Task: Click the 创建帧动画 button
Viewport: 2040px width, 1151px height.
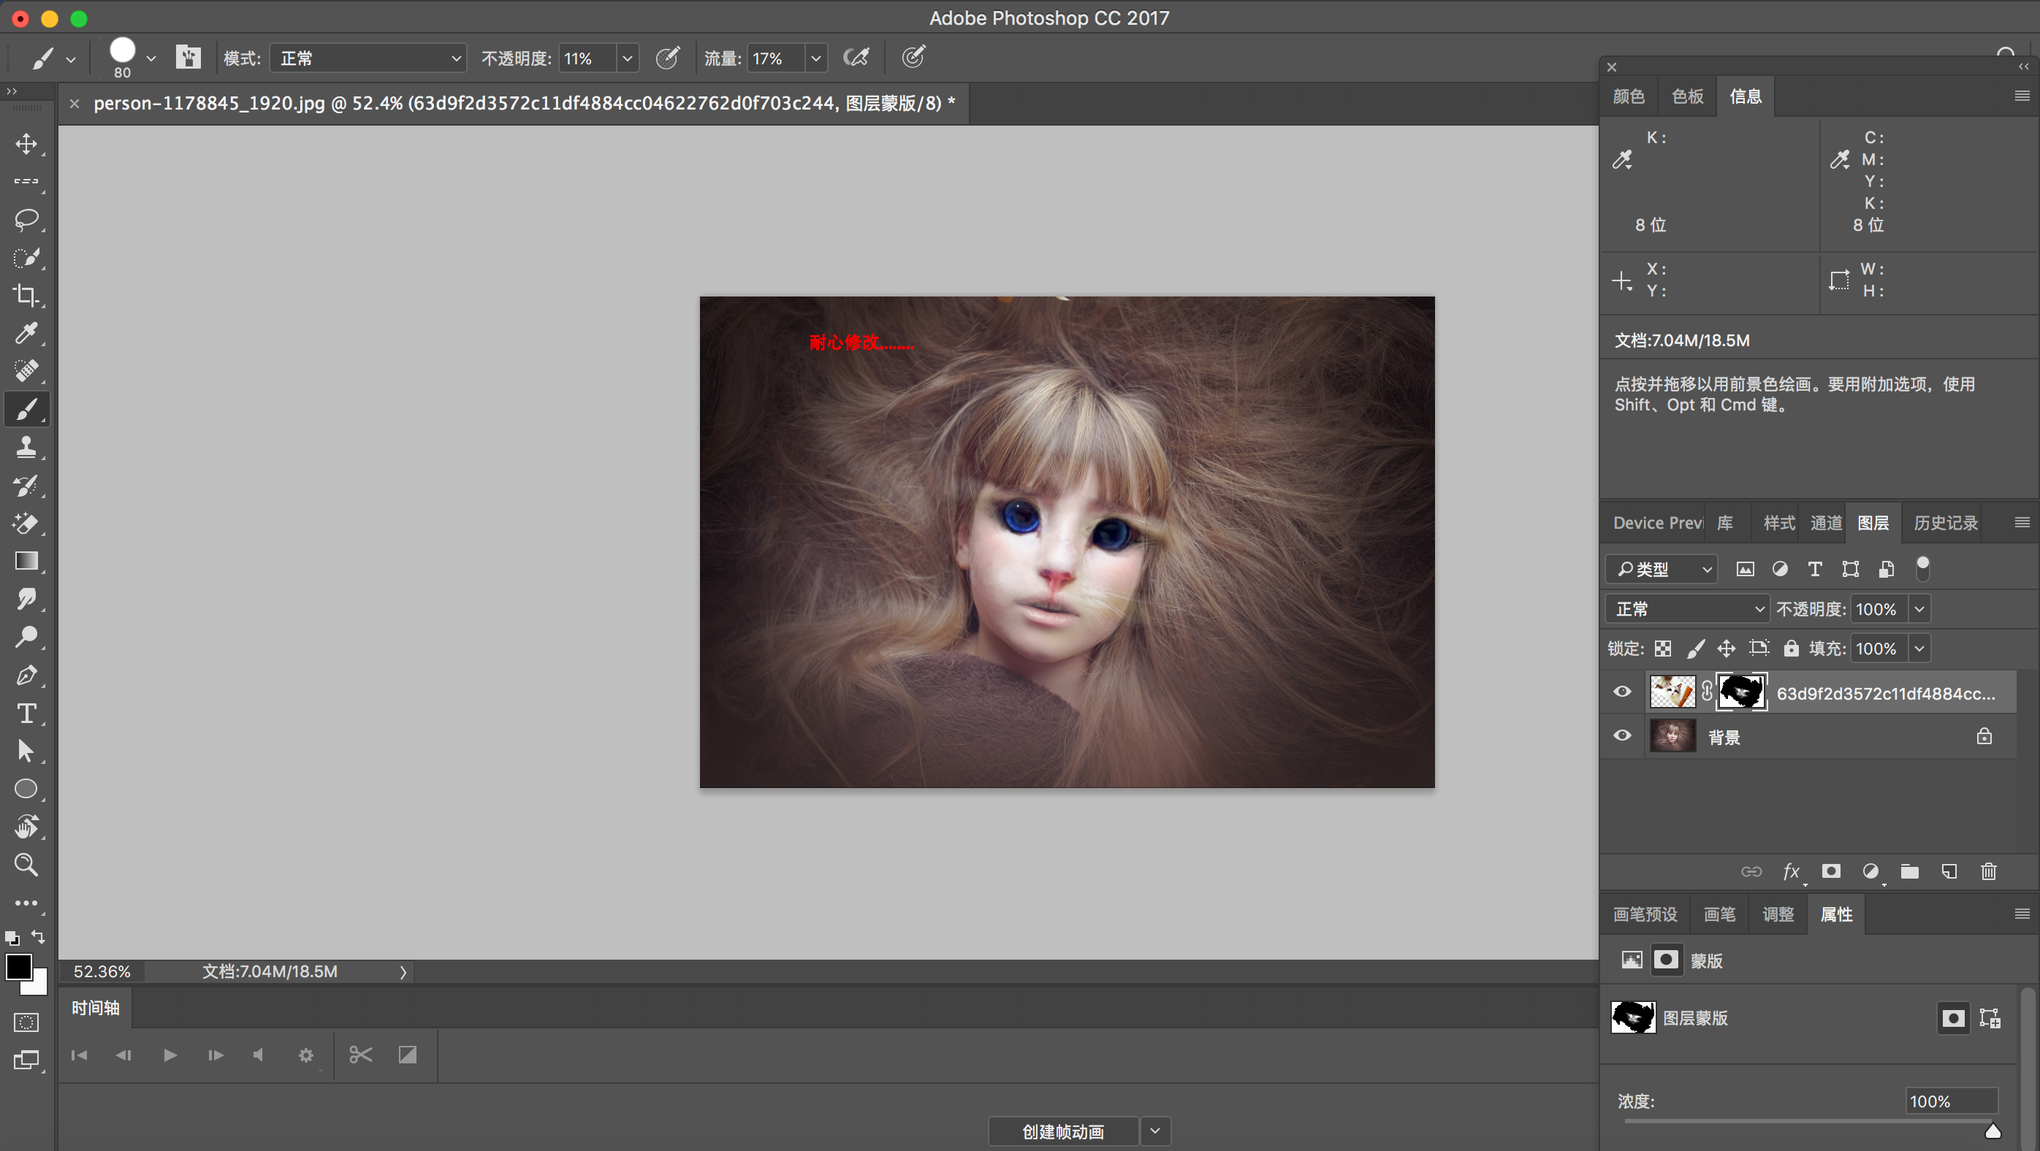Action: coord(1063,1131)
